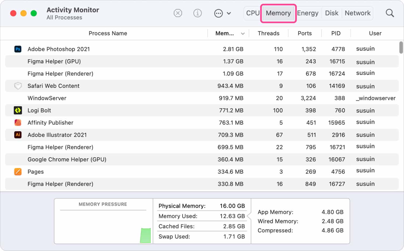Select the Safari Web Content shield icon

point(18,86)
